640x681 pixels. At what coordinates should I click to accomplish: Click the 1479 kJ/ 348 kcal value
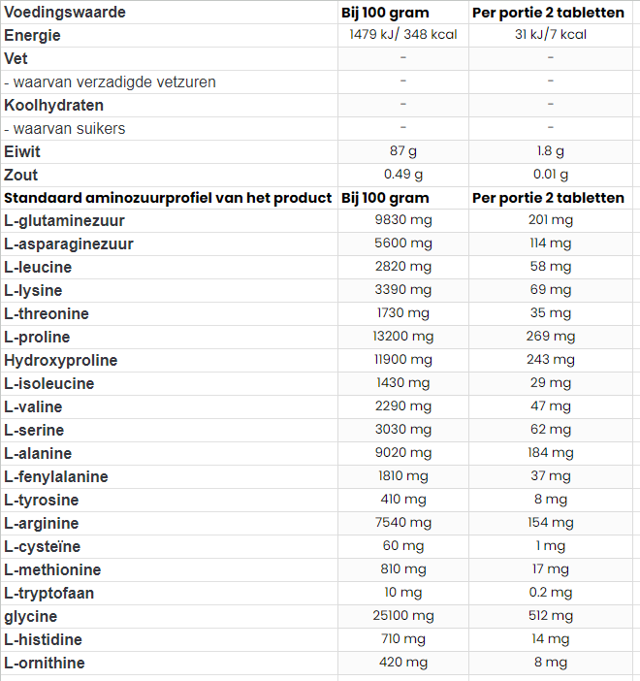tap(402, 35)
